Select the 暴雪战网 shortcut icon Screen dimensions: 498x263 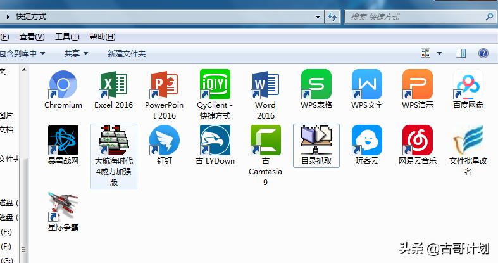click(63, 140)
